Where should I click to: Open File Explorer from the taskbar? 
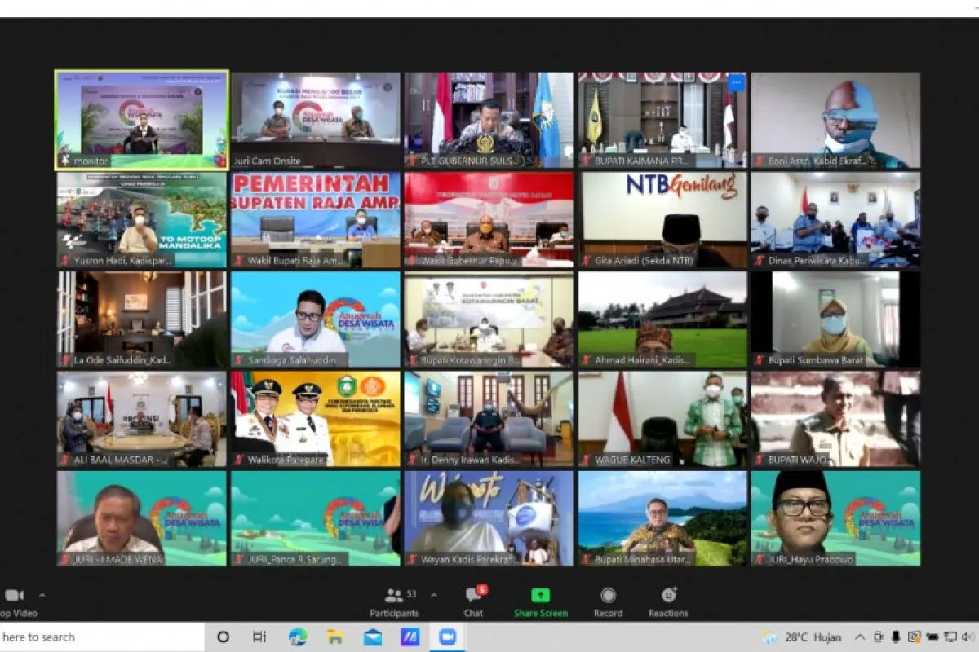[x=335, y=637]
